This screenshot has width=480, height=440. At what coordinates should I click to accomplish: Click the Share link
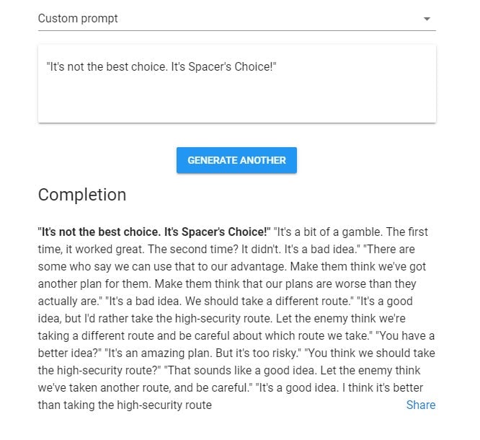(x=420, y=405)
